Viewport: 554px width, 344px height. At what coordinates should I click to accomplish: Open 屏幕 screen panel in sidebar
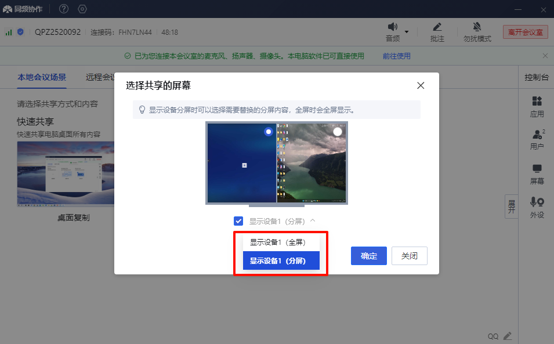click(537, 169)
